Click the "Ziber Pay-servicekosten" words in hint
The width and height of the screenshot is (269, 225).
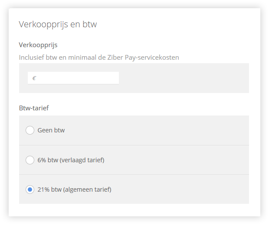click(x=143, y=58)
